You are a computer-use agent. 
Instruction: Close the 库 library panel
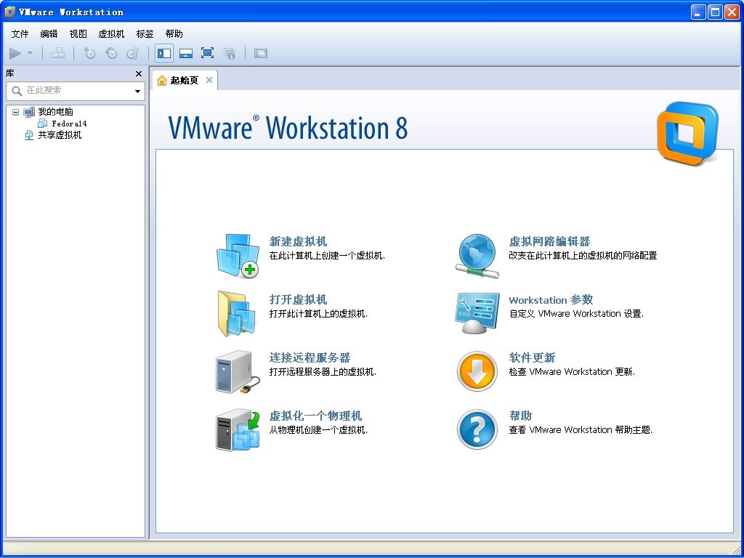(x=139, y=73)
